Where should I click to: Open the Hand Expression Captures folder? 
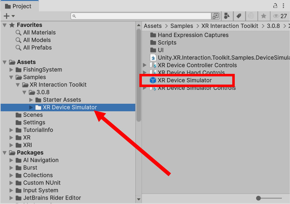[x=189, y=35]
